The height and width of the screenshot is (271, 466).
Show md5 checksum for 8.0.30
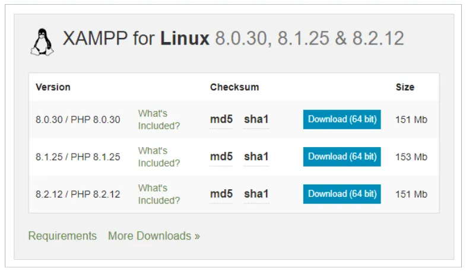[221, 119]
